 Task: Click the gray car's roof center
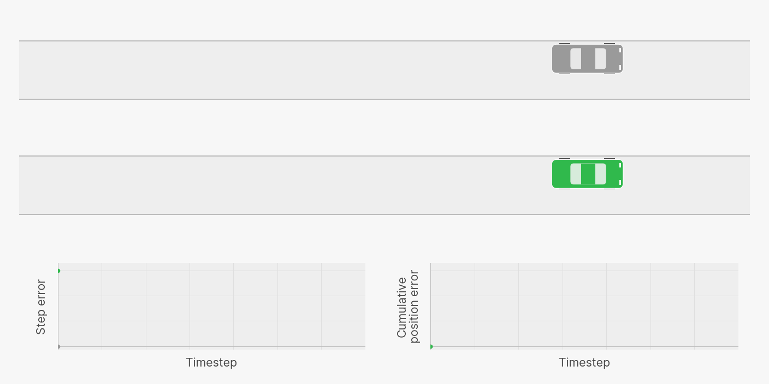coord(588,59)
